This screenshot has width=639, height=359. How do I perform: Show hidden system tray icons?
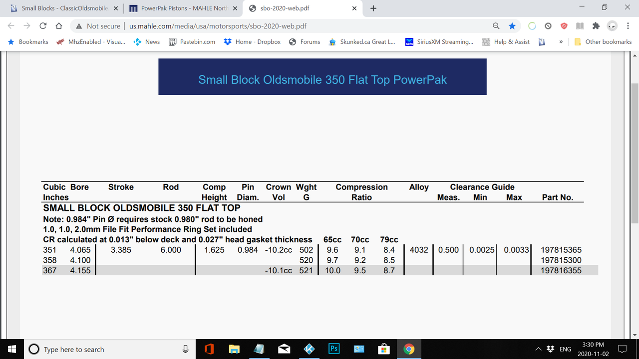point(538,349)
